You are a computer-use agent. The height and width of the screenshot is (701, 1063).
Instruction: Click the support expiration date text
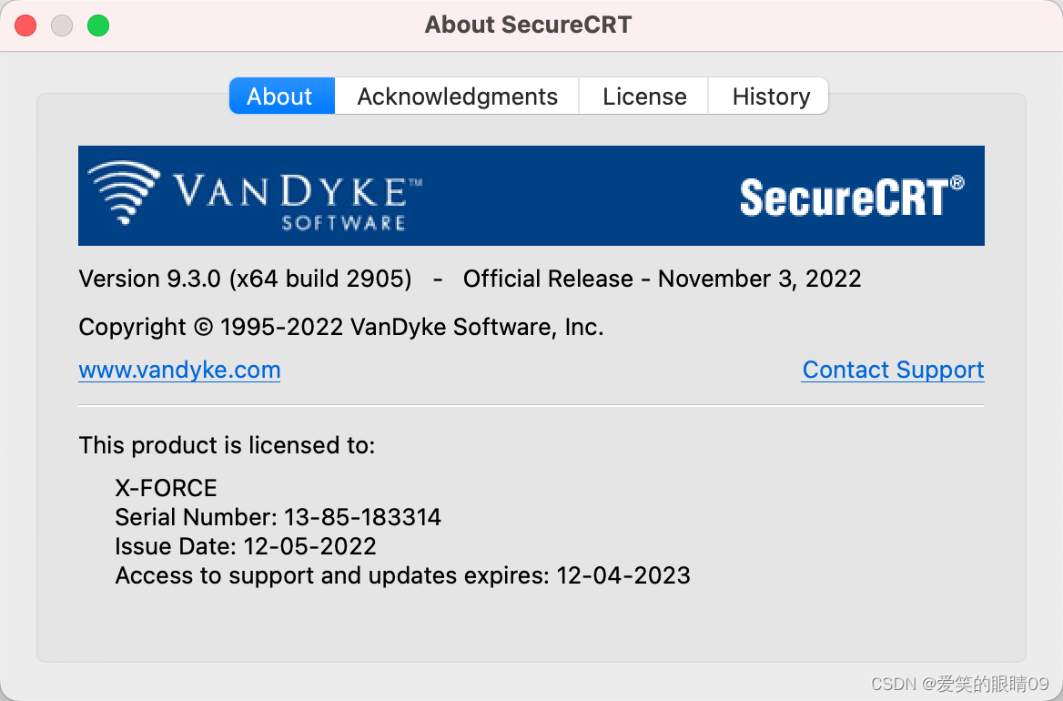pyautogui.click(x=402, y=575)
